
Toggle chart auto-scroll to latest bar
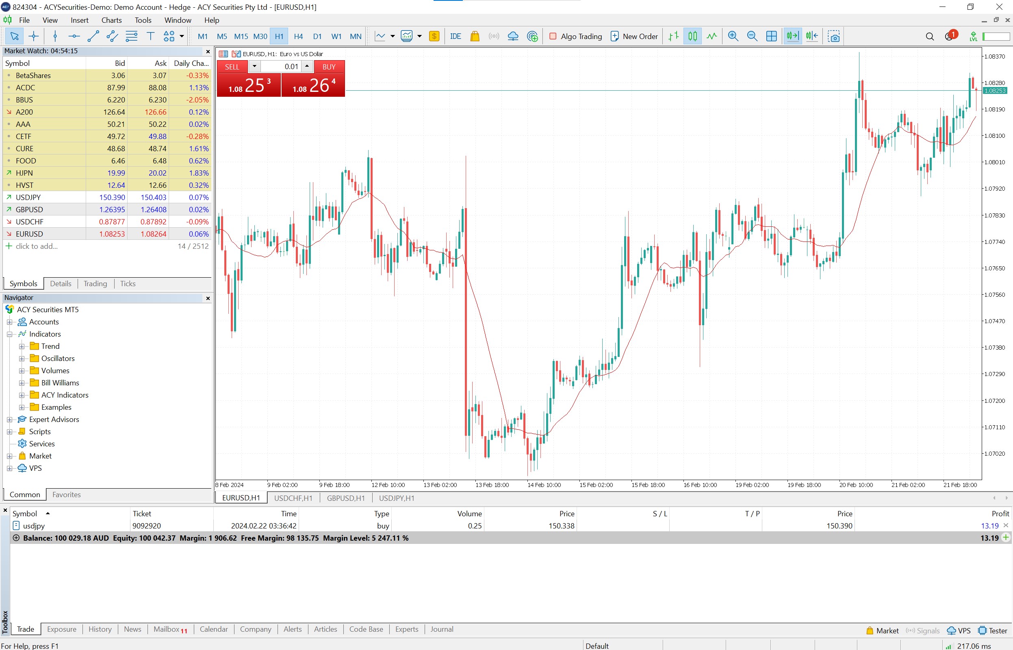(x=792, y=36)
